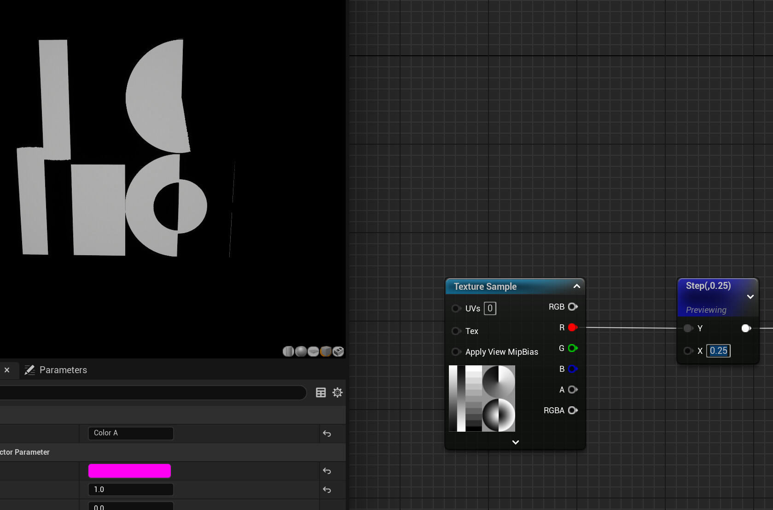
Task: Click the blue B output pin
Action: coord(573,369)
